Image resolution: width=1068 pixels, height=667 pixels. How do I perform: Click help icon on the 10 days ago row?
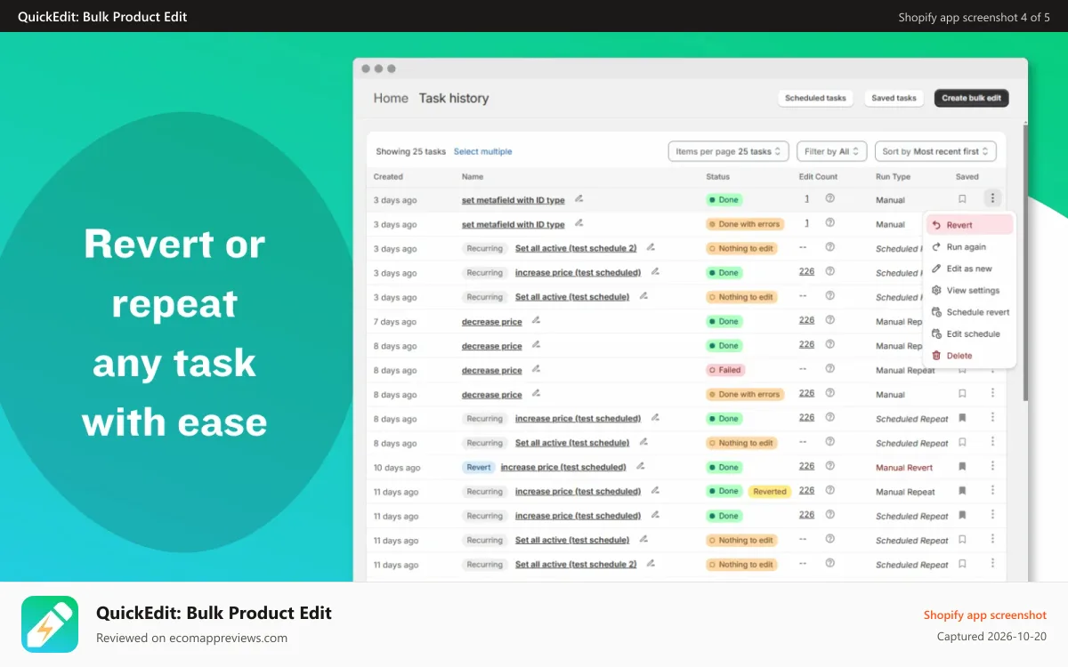pos(830,466)
